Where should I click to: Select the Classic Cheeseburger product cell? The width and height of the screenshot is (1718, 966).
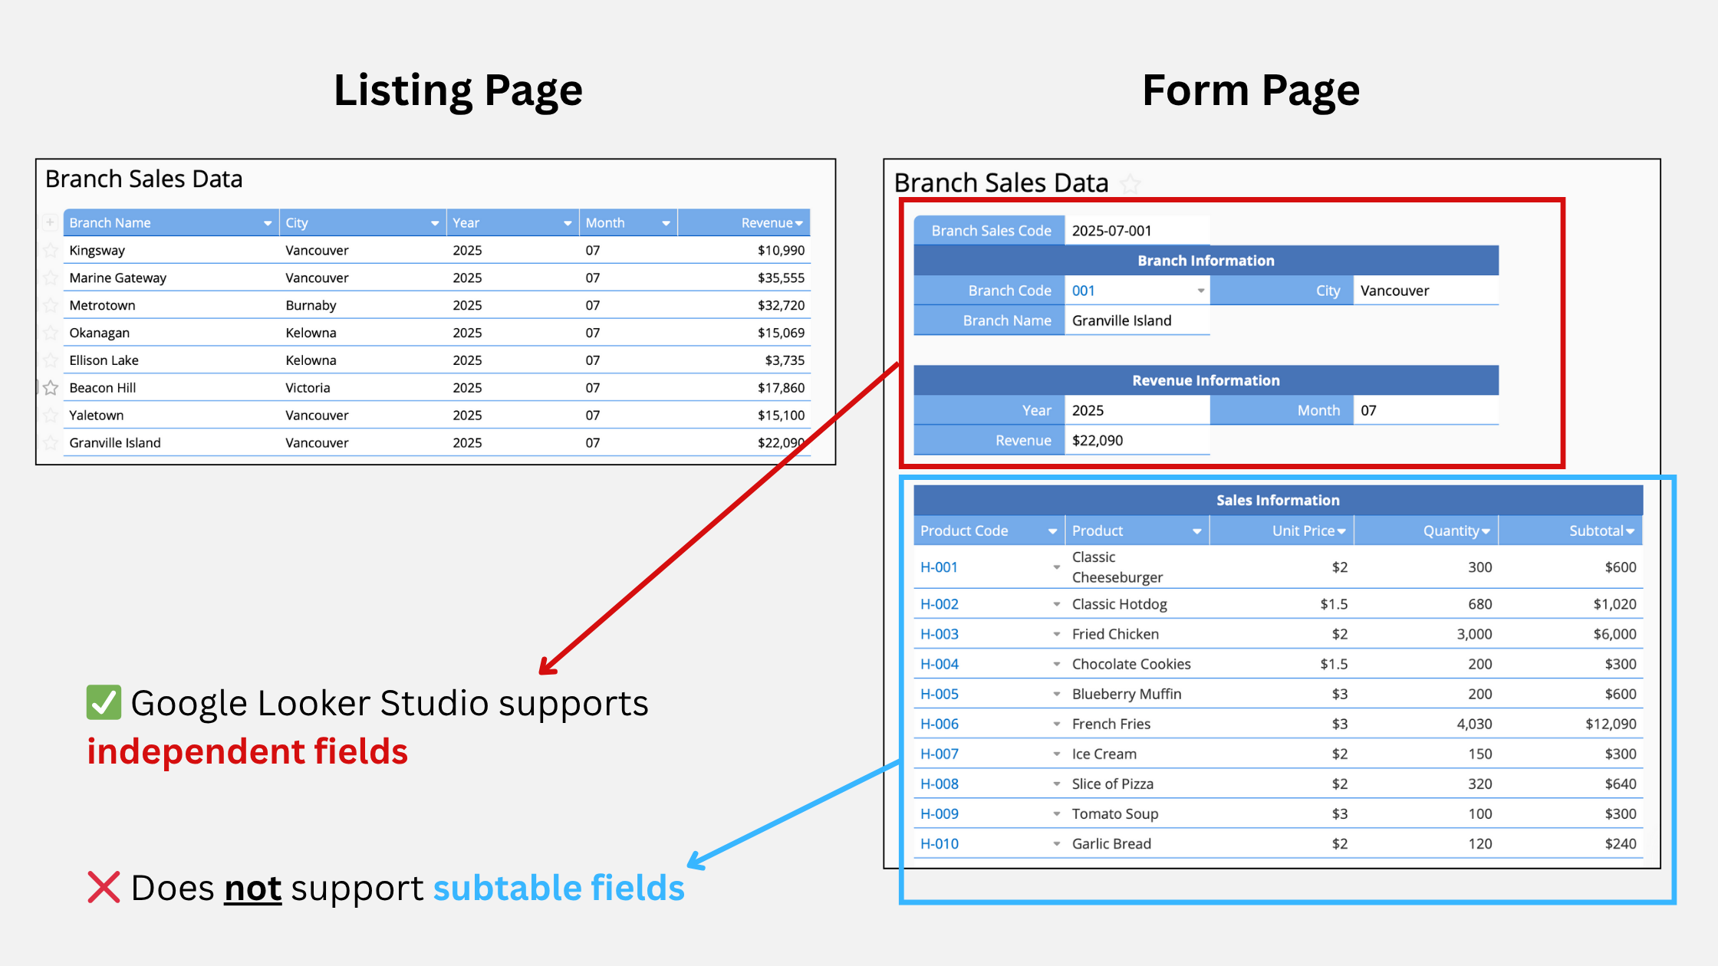click(x=1137, y=567)
